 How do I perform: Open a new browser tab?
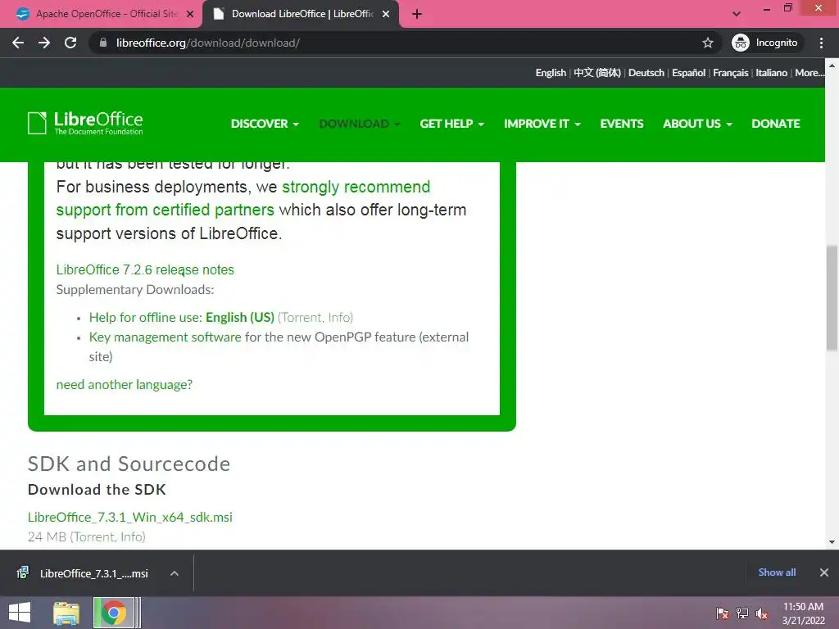[x=417, y=15]
